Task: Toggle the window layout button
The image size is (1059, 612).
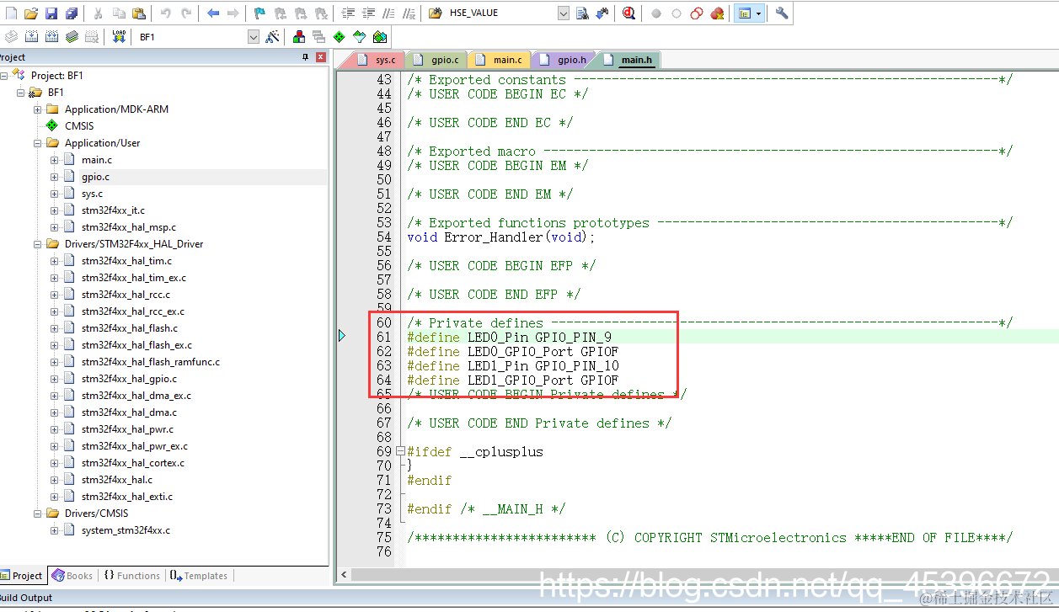Action: pyautogui.click(x=744, y=13)
